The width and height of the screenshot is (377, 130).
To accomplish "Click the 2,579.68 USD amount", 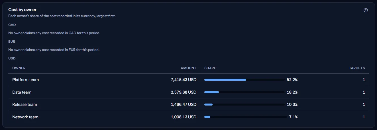I will (184, 92).
